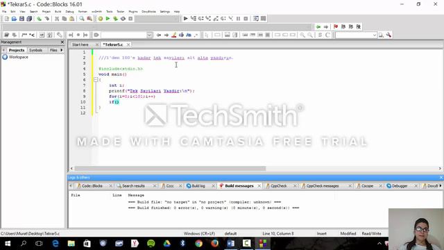This screenshot has height=250, width=444.
Task: Close the Start here tab
Action: [x=97, y=44]
